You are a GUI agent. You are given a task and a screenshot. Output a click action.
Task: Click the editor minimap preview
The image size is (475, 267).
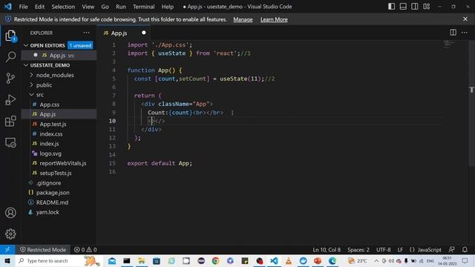click(x=449, y=44)
